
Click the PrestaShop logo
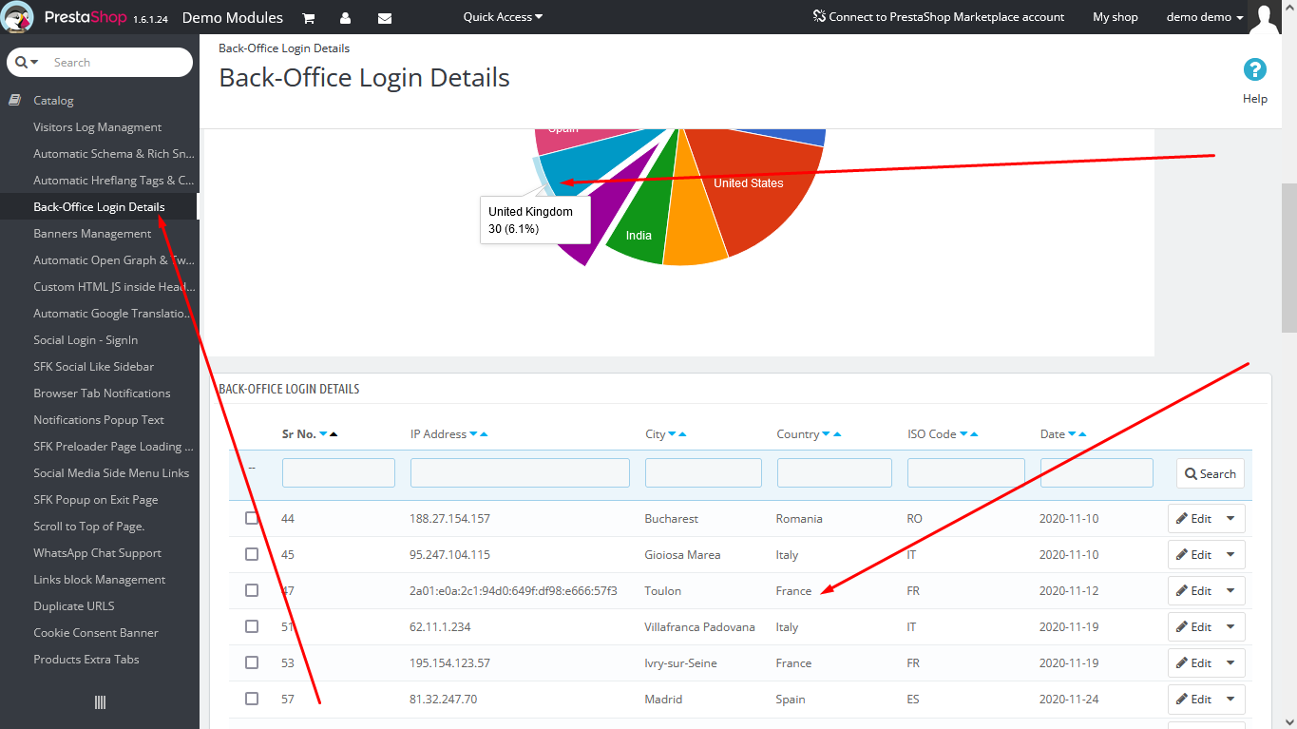click(19, 17)
